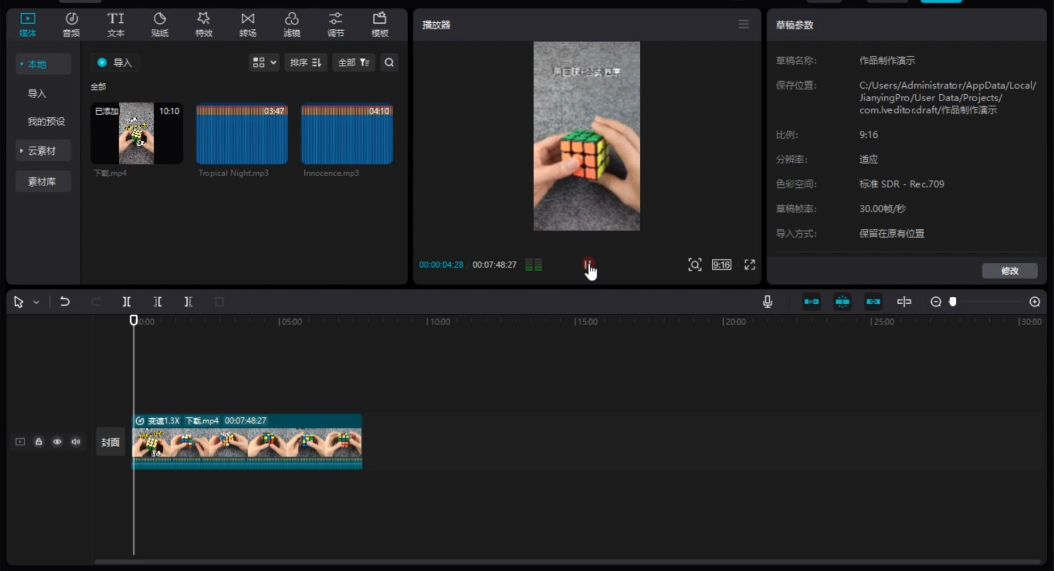This screenshot has height=571, width=1054.
Task: Click the timeline zoom slider handle
Action: tap(953, 302)
